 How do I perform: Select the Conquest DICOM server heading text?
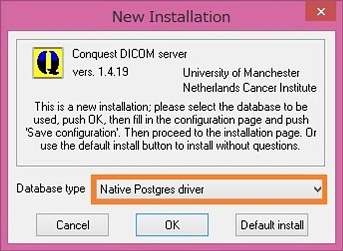pos(129,54)
